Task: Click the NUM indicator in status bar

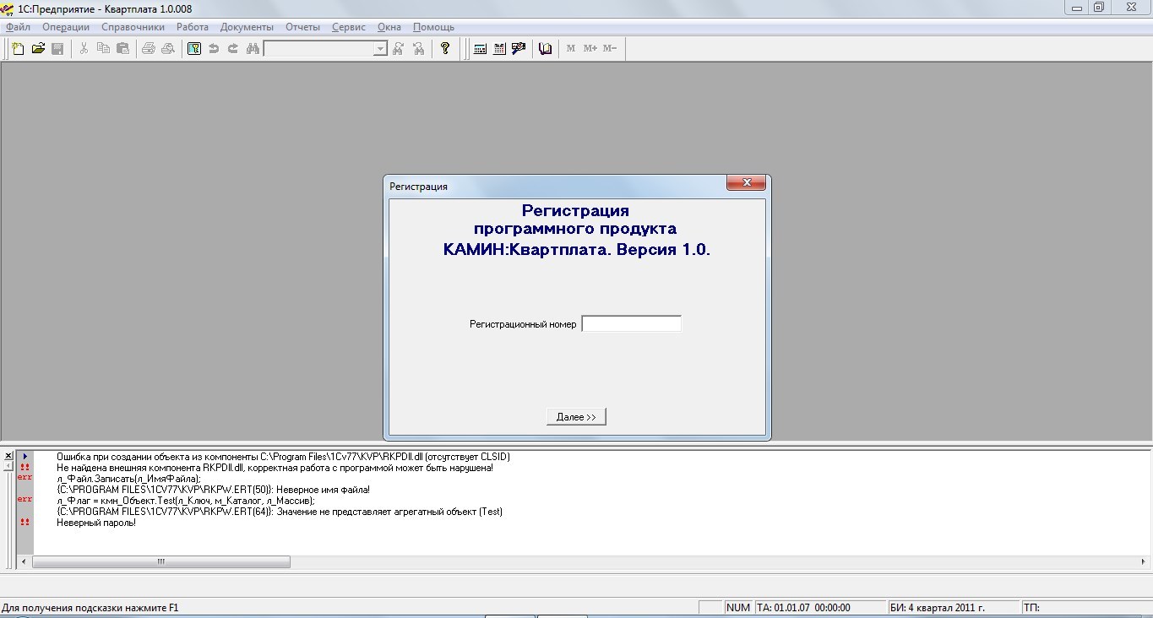Action: coord(738,608)
